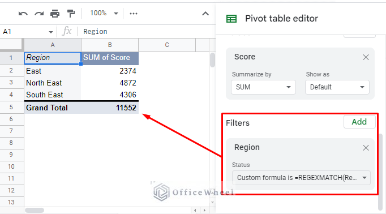Click the pivot editor panel scrollbar
The height and width of the screenshot is (214, 386).
380,172
